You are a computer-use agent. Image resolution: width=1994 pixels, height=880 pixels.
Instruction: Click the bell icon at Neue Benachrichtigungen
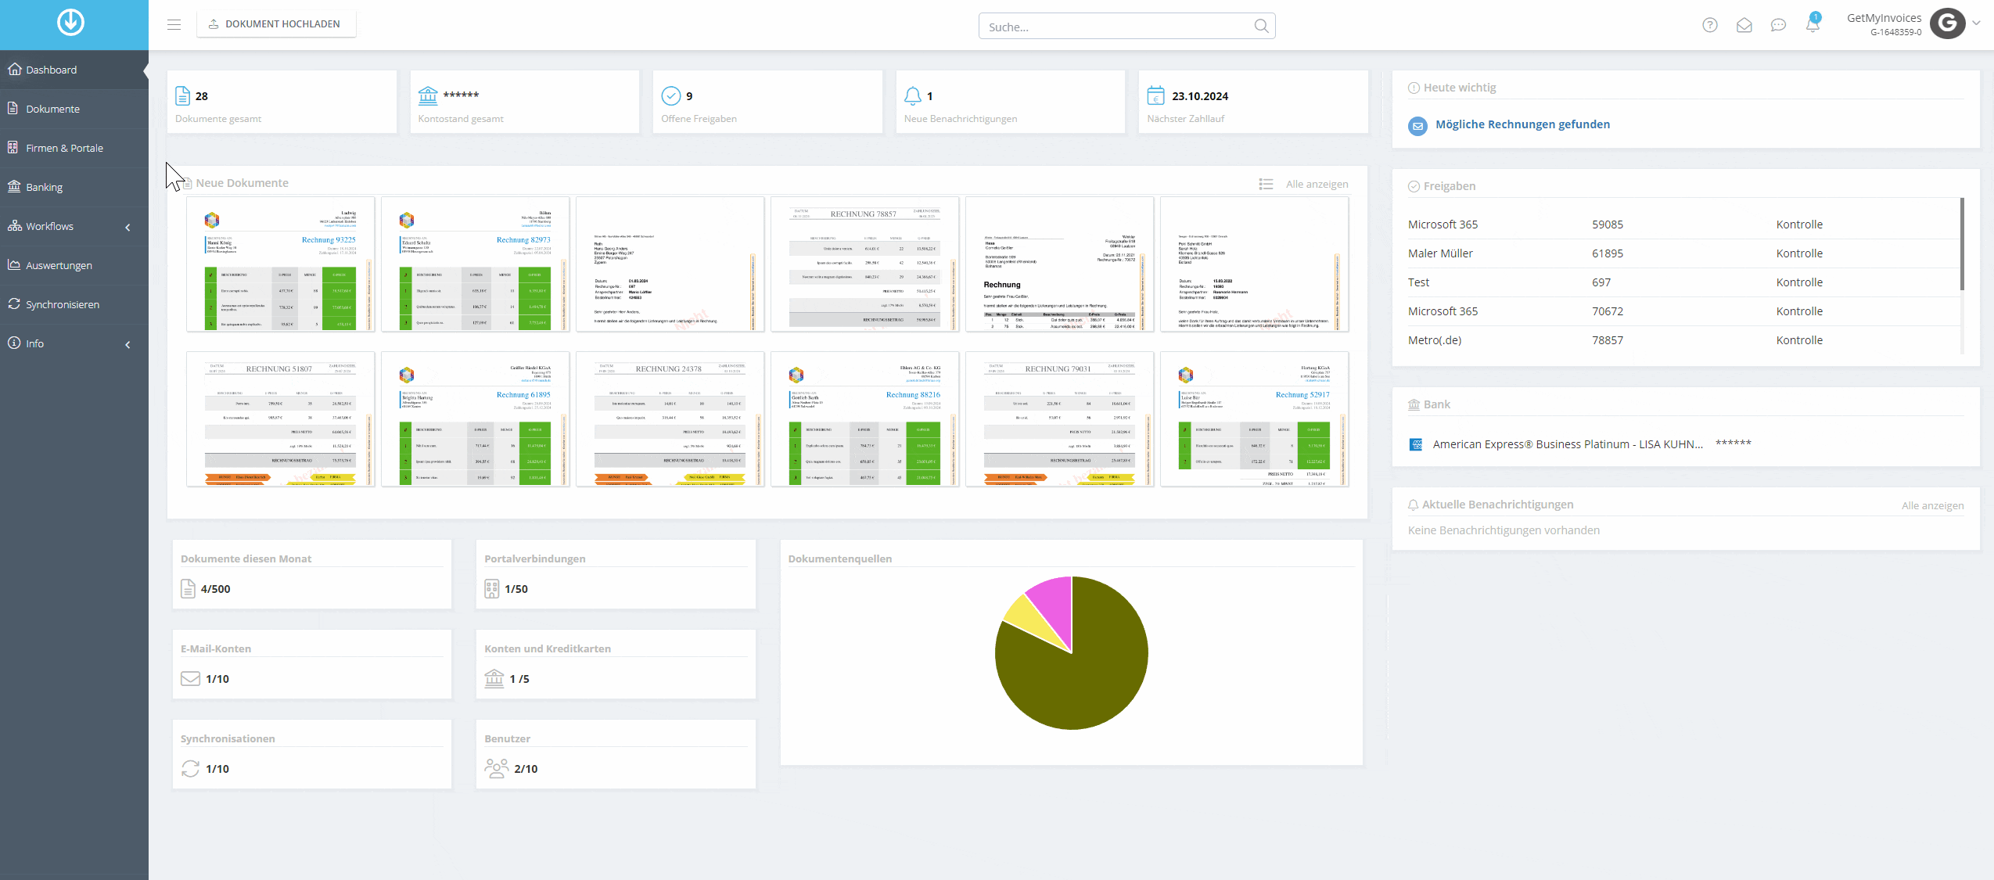click(x=912, y=95)
